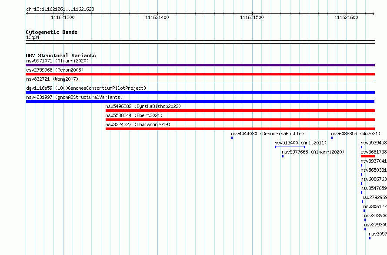Open the nsv5539458 variant label
387x255 pixels.
(374, 143)
